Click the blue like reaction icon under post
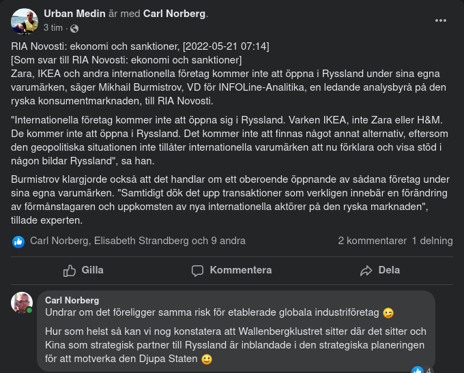Image resolution: width=464 pixels, height=373 pixels. tap(18, 241)
